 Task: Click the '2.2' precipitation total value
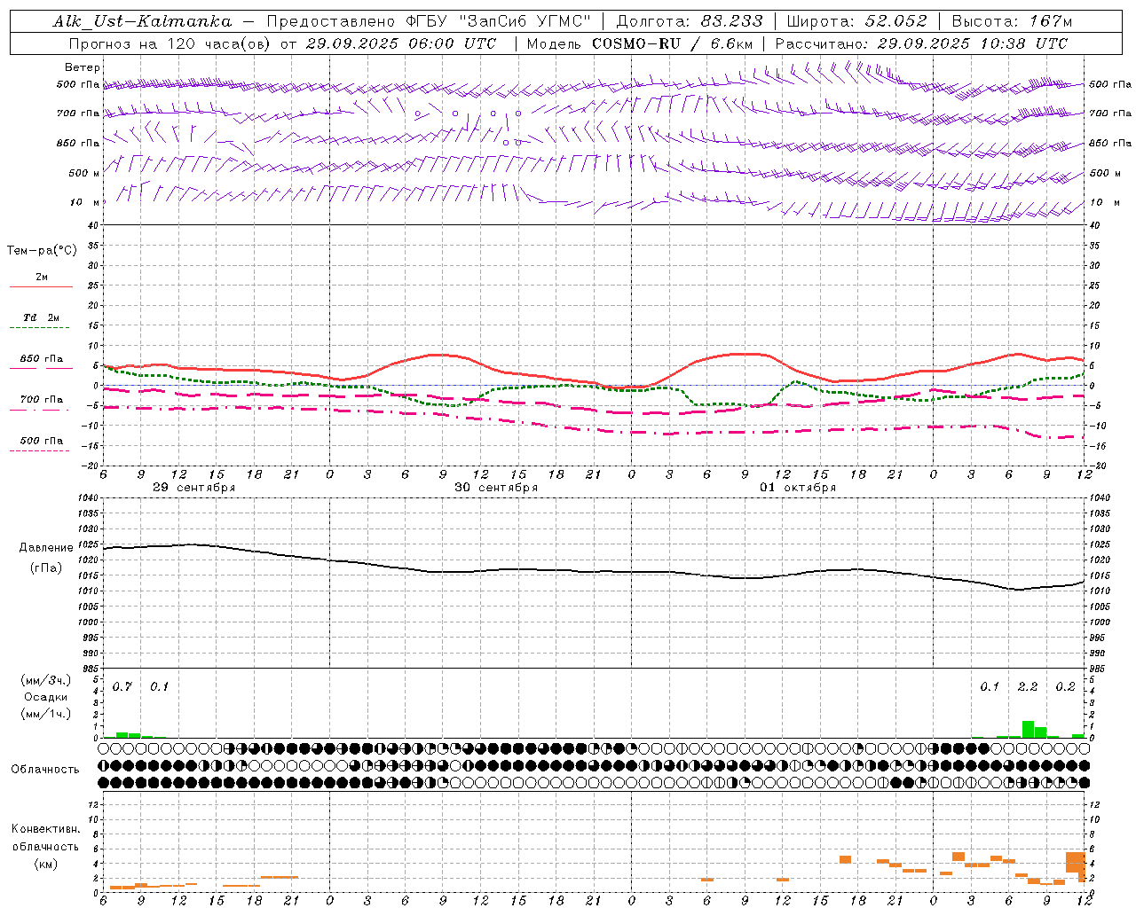pyautogui.click(x=1028, y=686)
